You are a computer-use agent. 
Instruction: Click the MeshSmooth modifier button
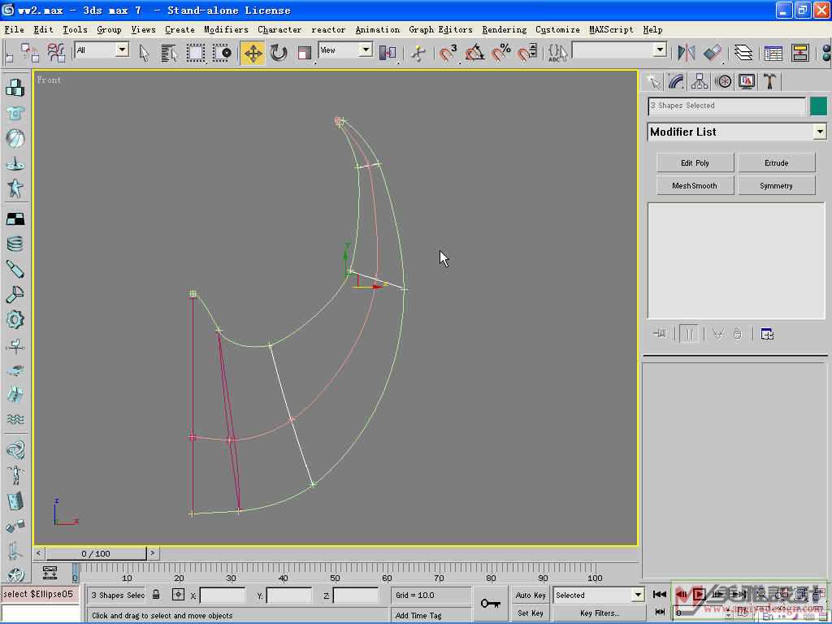click(695, 185)
